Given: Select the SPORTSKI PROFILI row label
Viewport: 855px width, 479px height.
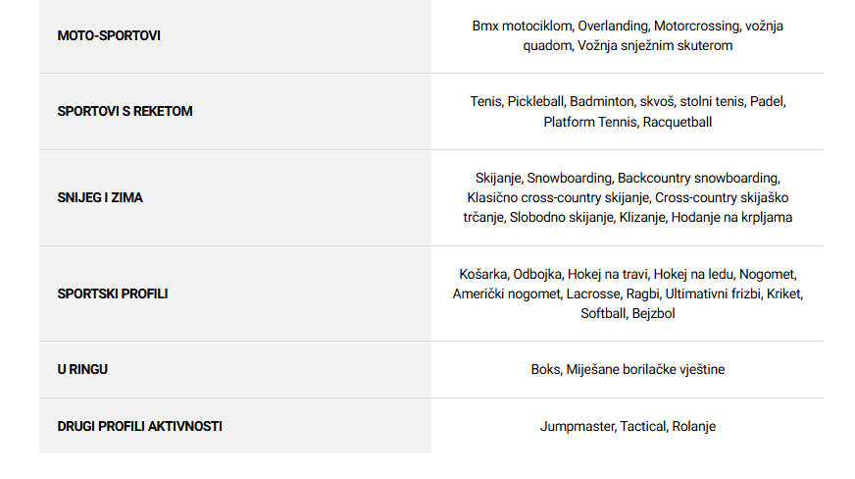Looking at the screenshot, I should (x=113, y=293).
